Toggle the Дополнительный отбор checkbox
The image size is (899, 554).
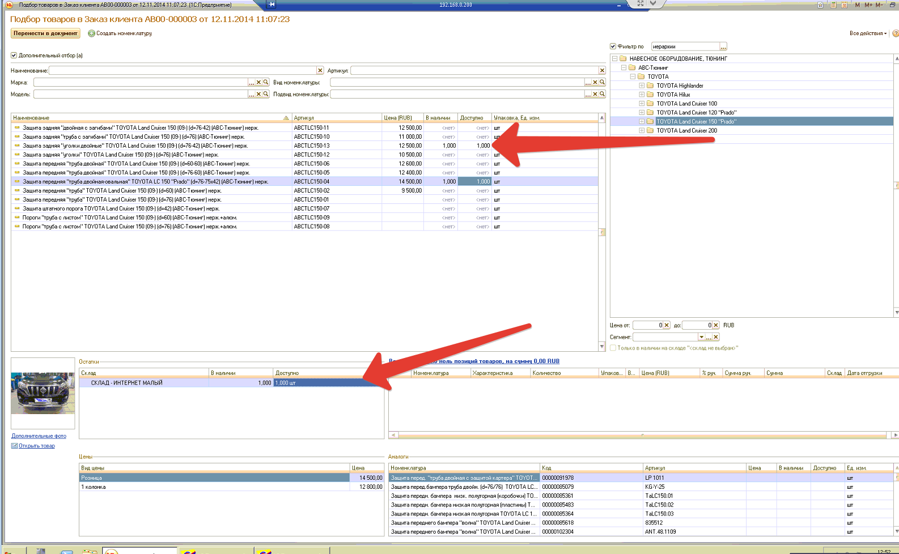point(14,56)
